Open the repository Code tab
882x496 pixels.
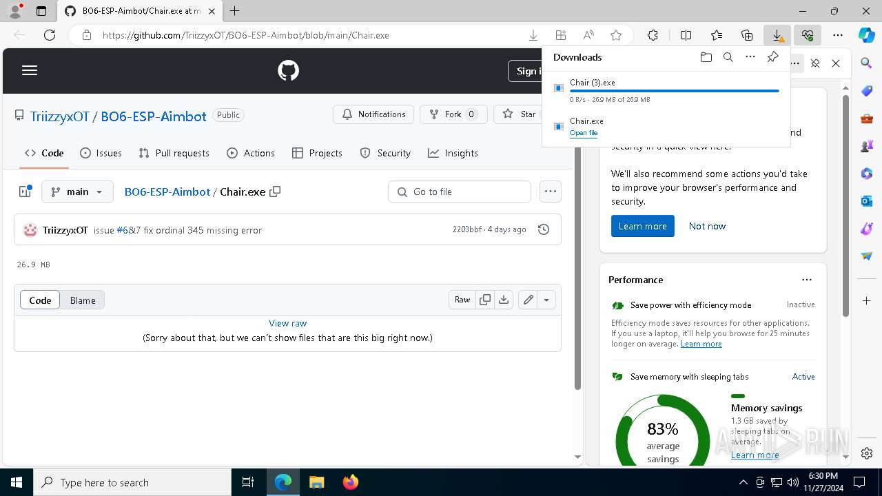click(44, 153)
